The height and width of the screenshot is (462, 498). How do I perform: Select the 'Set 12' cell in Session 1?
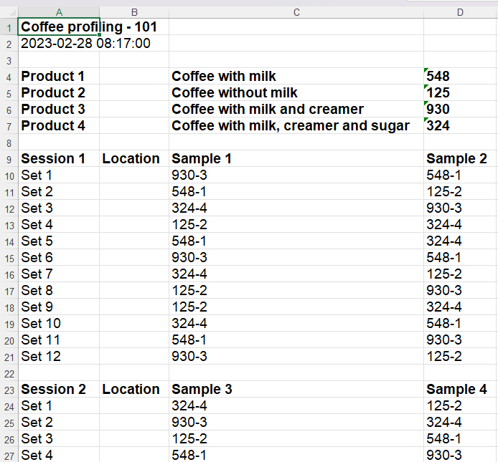pyautogui.click(x=59, y=357)
